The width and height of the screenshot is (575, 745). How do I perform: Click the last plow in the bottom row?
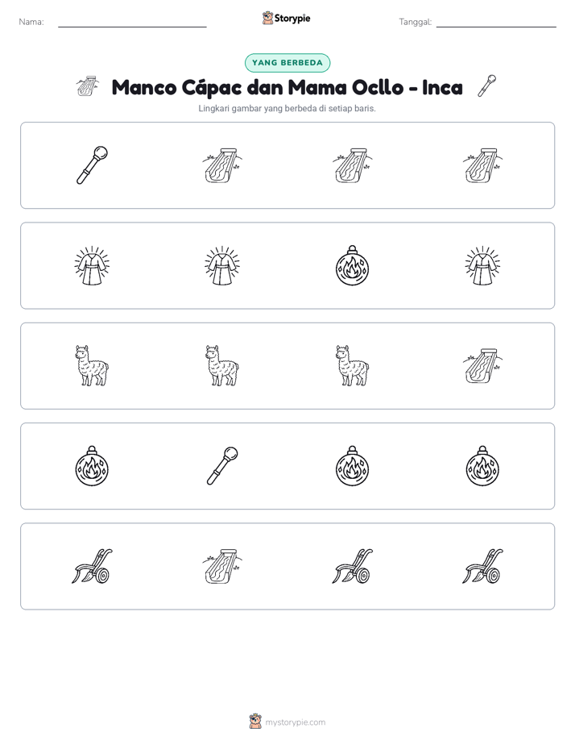coord(482,566)
